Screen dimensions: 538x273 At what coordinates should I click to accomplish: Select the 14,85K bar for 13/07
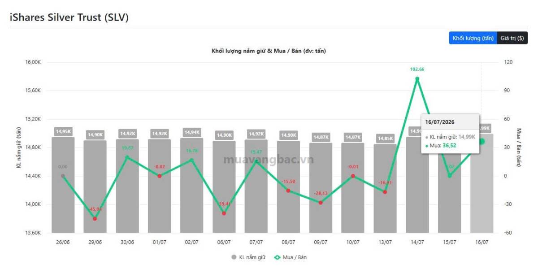click(x=385, y=189)
